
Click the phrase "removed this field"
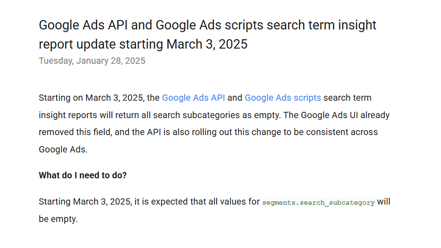click(74, 132)
